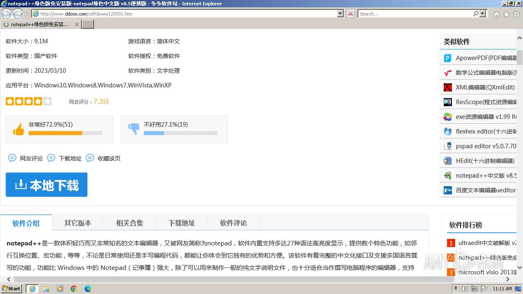
Task: Click the taskbar clock showing 11:11 AM
Action: 502,289
